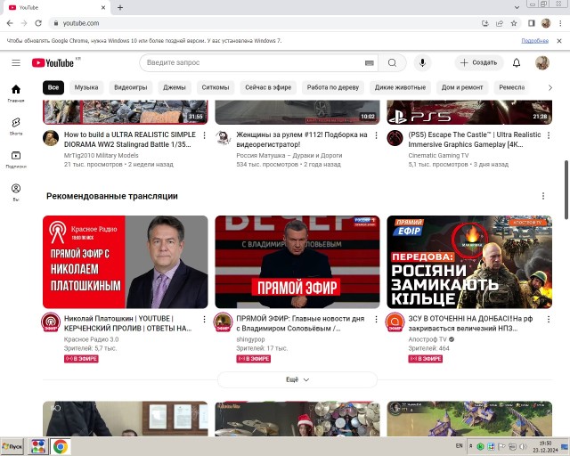
Task: Click Красное Радио live channel avatar
Action: (51, 322)
